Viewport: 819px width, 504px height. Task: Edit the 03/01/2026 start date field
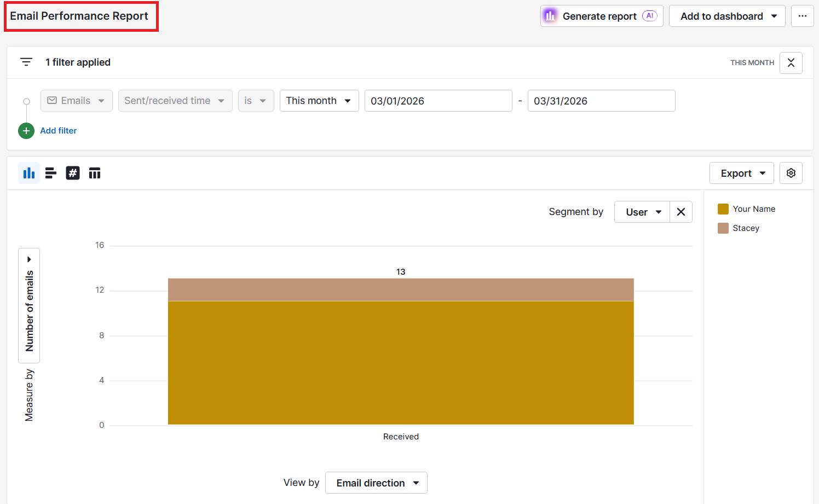[438, 101]
